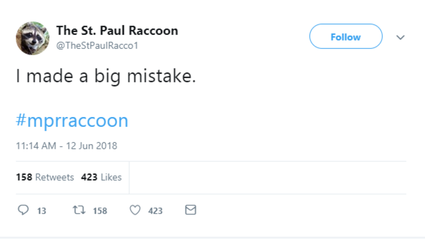This screenshot has width=425, height=239.
Task: Follow The St. Paul Raccoon
Action: (346, 36)
